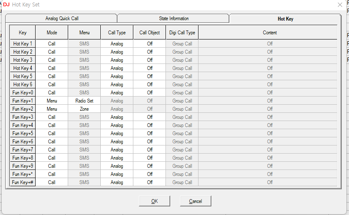Select the Hot Key 1 row label
349x215 pixels.
(x=23, y=44)
